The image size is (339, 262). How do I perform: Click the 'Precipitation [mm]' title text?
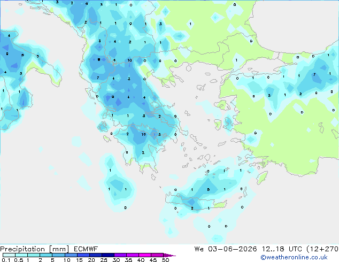[35, 249]
